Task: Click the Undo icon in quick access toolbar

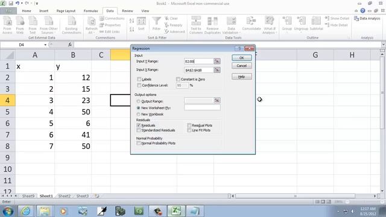Action: point(17,4)
